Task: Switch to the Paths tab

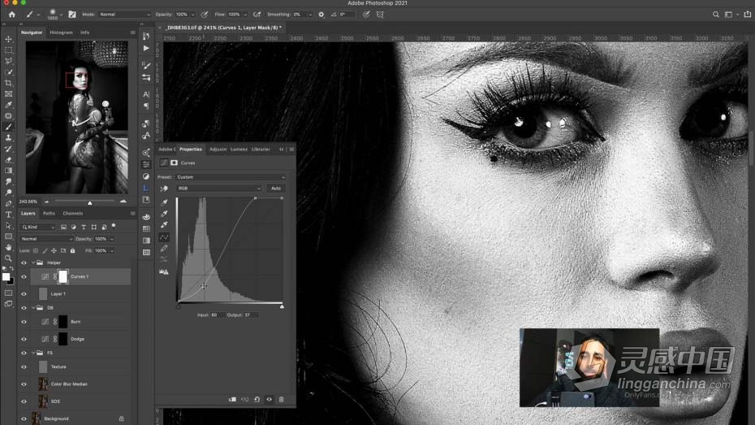Action: [x=49, y=213]
